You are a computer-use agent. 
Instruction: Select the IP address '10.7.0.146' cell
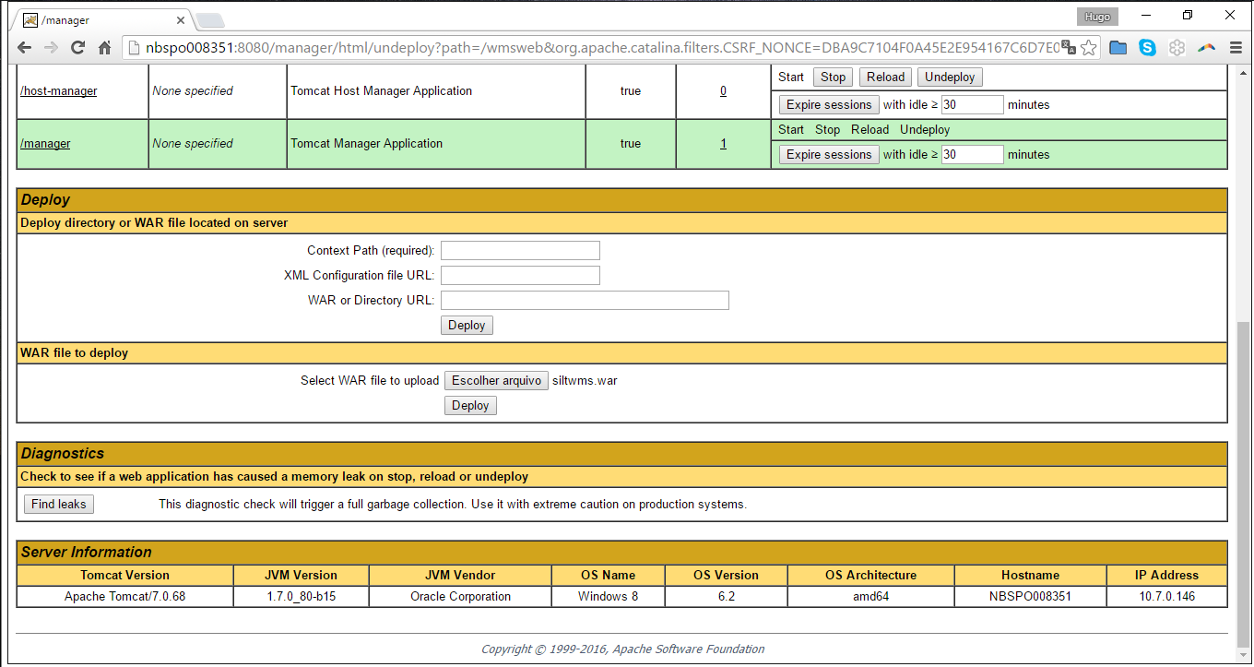(x=1167, y=597)
